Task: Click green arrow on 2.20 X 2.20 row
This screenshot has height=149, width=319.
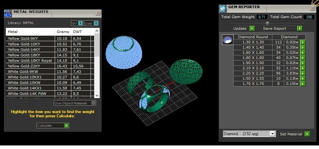Action: click(x=303, y=74)
